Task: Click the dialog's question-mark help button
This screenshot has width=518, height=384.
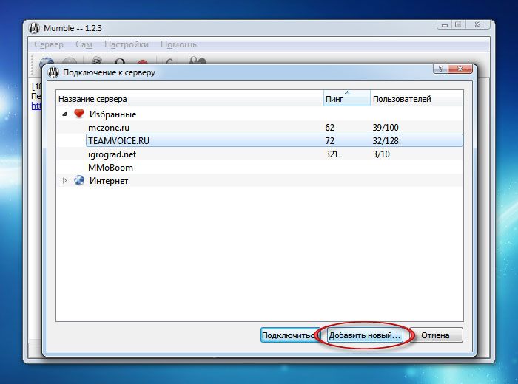Action: coord(440,69)
